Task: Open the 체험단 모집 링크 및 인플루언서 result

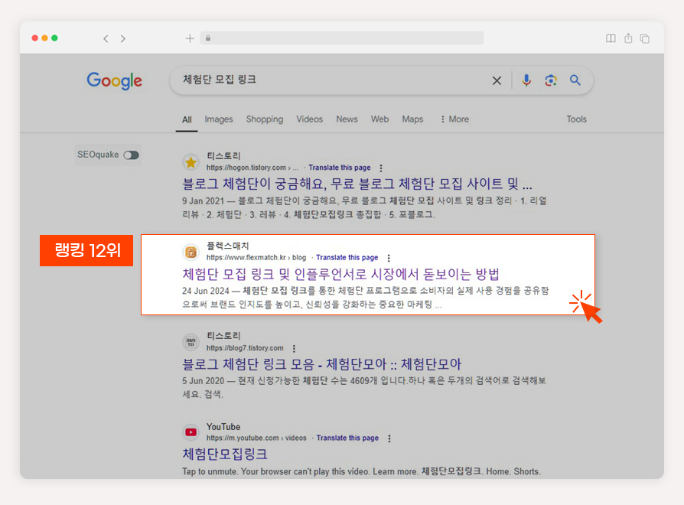Action: click(x=340, y=274)
